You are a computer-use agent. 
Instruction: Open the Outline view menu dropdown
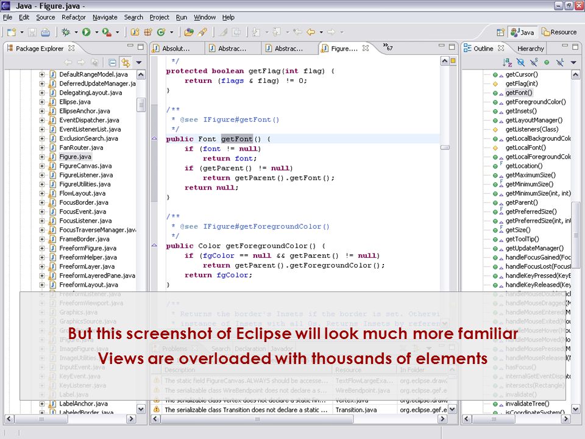(573, 62)
